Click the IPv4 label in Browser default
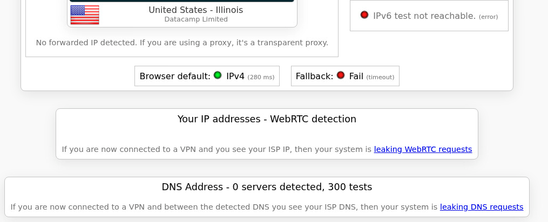 point(235,76)
